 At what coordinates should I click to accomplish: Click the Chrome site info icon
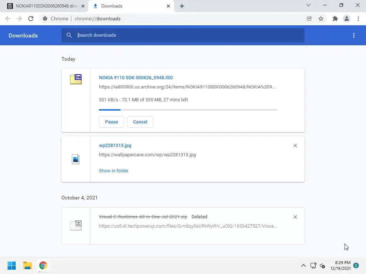point(45,19)
